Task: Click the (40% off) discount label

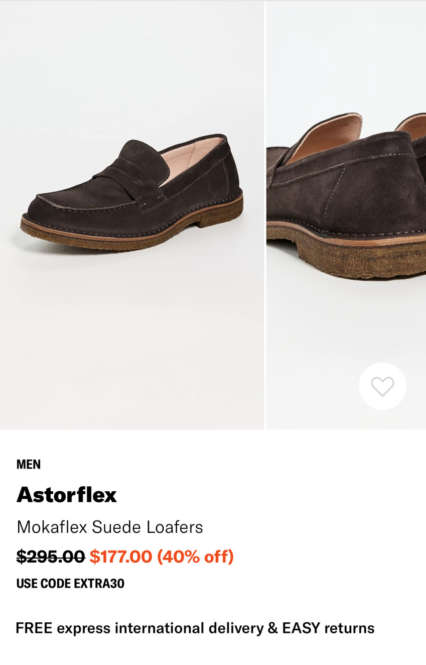Action: (x=195, y=557)
